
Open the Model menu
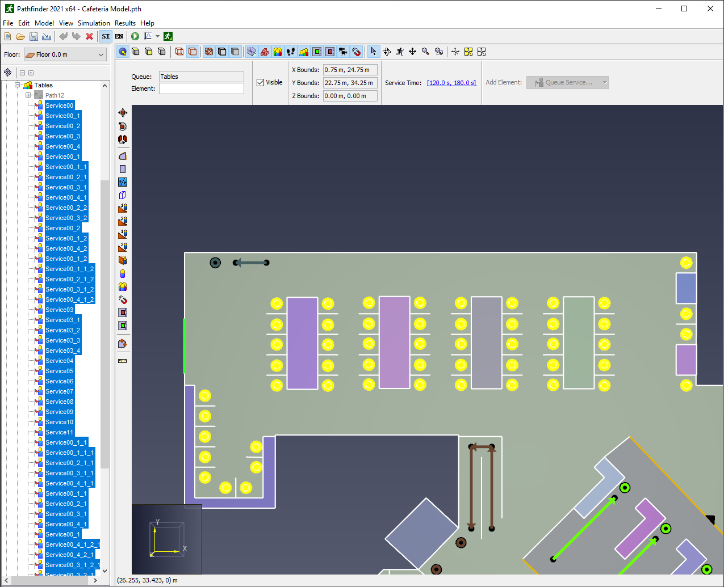pyautogui.click(x=44, y=23)
